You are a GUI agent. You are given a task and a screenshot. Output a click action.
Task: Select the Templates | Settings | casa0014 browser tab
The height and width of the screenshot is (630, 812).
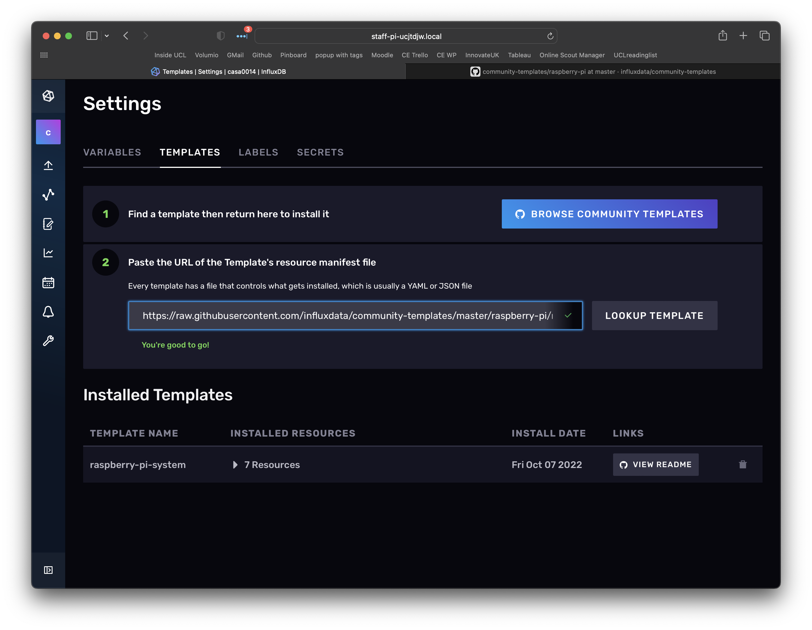pos(219,71)
